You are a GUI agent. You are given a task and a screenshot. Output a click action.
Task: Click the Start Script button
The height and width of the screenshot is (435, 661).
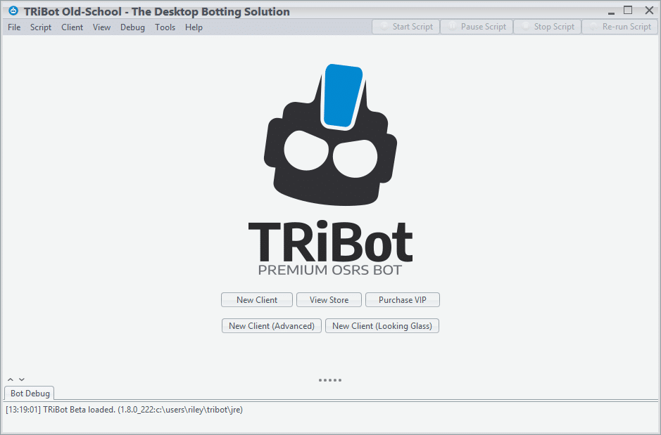tap(406, 27)
